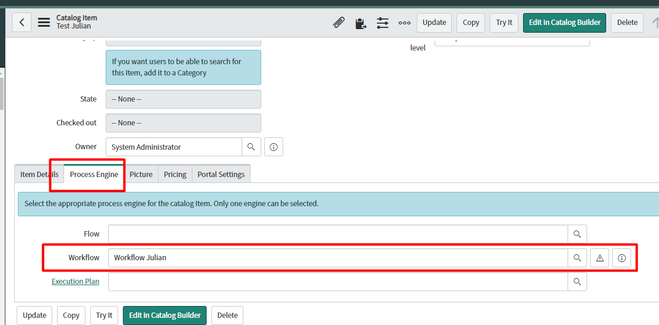This screenshot has width=659, height=325.
Task: Open more options ellipsis icon
Action: tap(404, 23)
